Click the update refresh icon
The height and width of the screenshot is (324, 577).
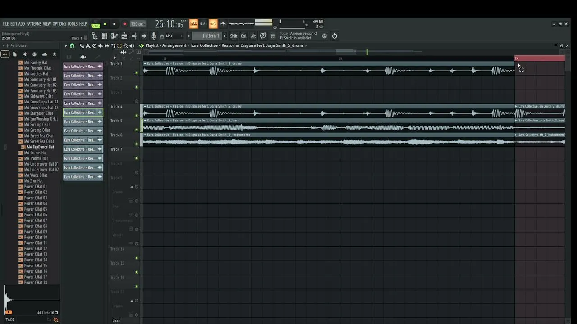click(334, 36)
